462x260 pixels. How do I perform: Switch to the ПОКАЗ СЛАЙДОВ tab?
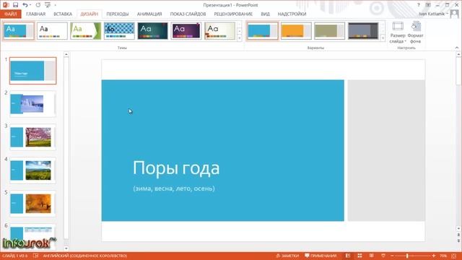[x=188, y=14]
